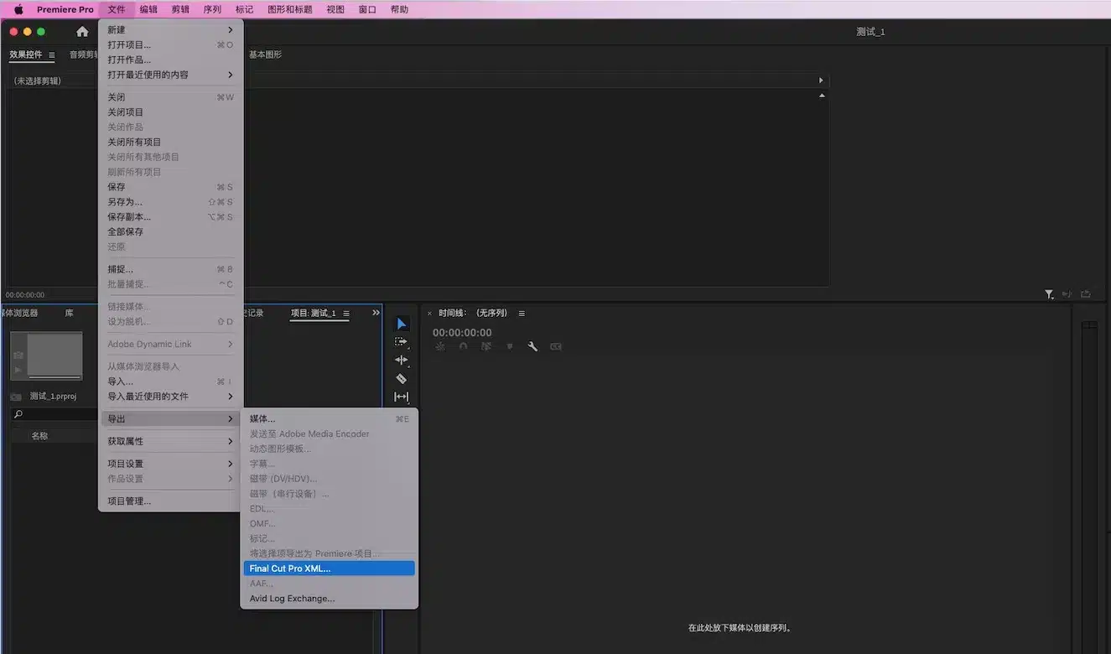Open the 剪辑 menu in menu bar
This screenshot has width=1111, height=654.
click(x=180, y=9)
